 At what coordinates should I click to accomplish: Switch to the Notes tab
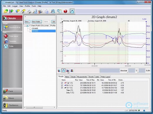coord(67,77)
